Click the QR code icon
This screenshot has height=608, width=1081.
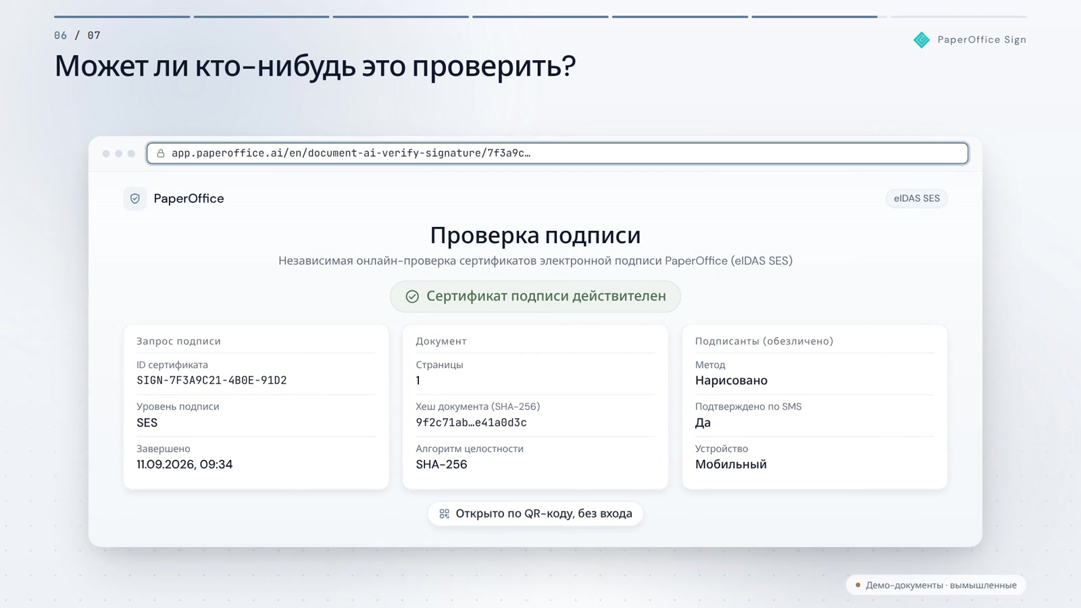pyautogui.click(x=444, y=514)
